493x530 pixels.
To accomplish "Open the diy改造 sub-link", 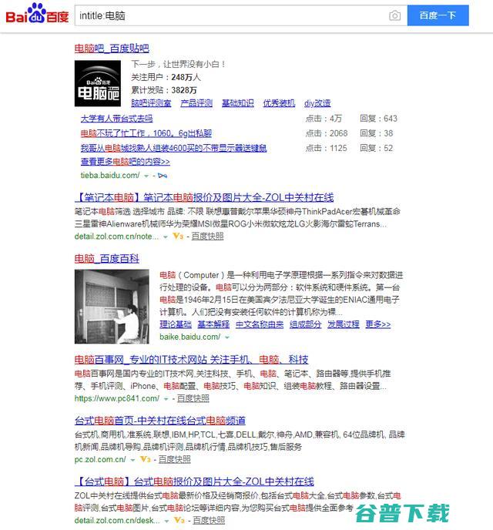I will pos(317,103).
